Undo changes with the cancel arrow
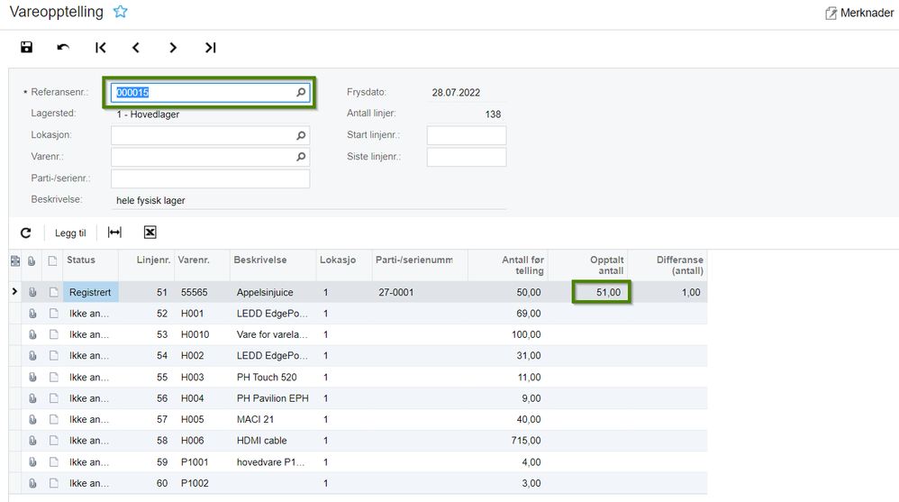This screenshot has height=502, width=899. pos(63,47)
